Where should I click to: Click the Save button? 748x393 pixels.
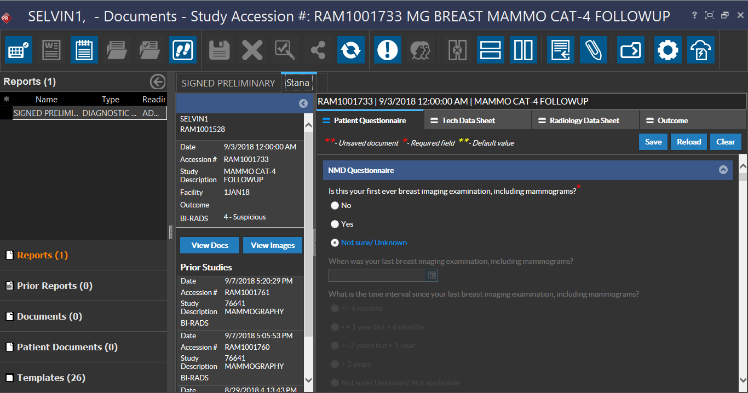[653, 142]
